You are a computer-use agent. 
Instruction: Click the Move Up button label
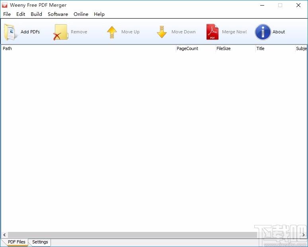pyautogui.click(x=131, y=32)
